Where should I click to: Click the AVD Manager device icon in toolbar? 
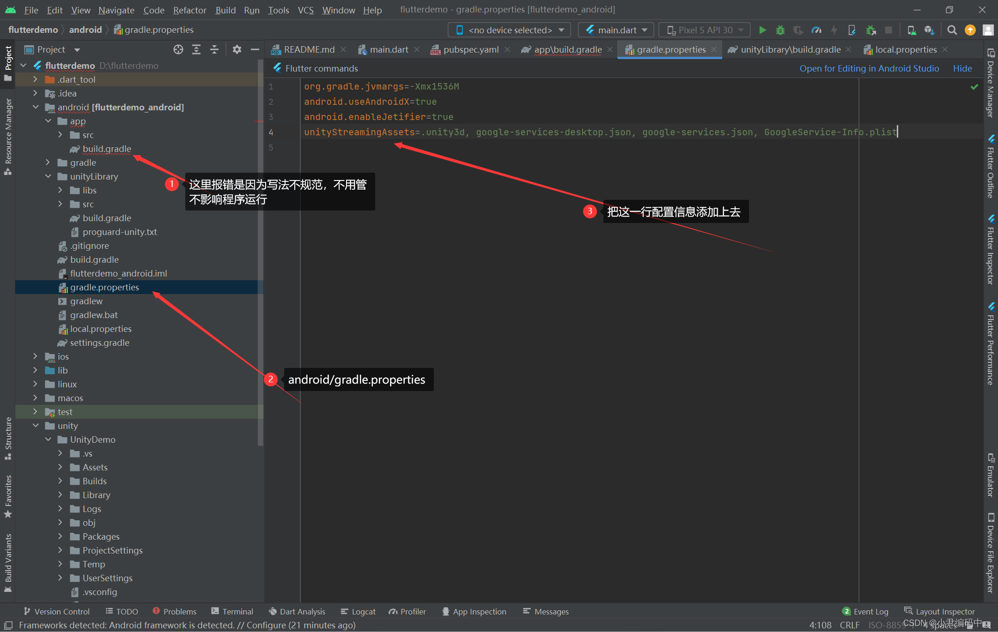pyautogui.click(x=911, y=30)
